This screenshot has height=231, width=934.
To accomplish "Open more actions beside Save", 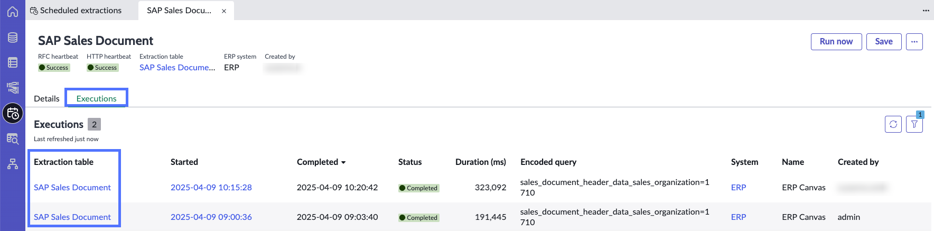I will (914, 41).
